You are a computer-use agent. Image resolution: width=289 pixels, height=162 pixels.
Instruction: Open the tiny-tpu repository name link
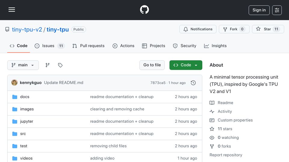[x=58, y=29]
